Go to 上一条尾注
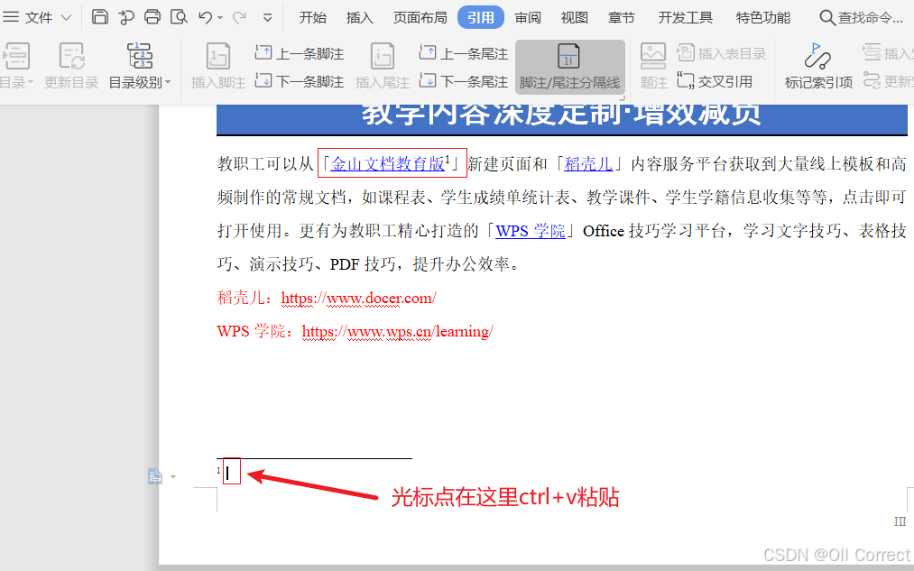The height and width of the screenshot is (571, 914). 464,53
